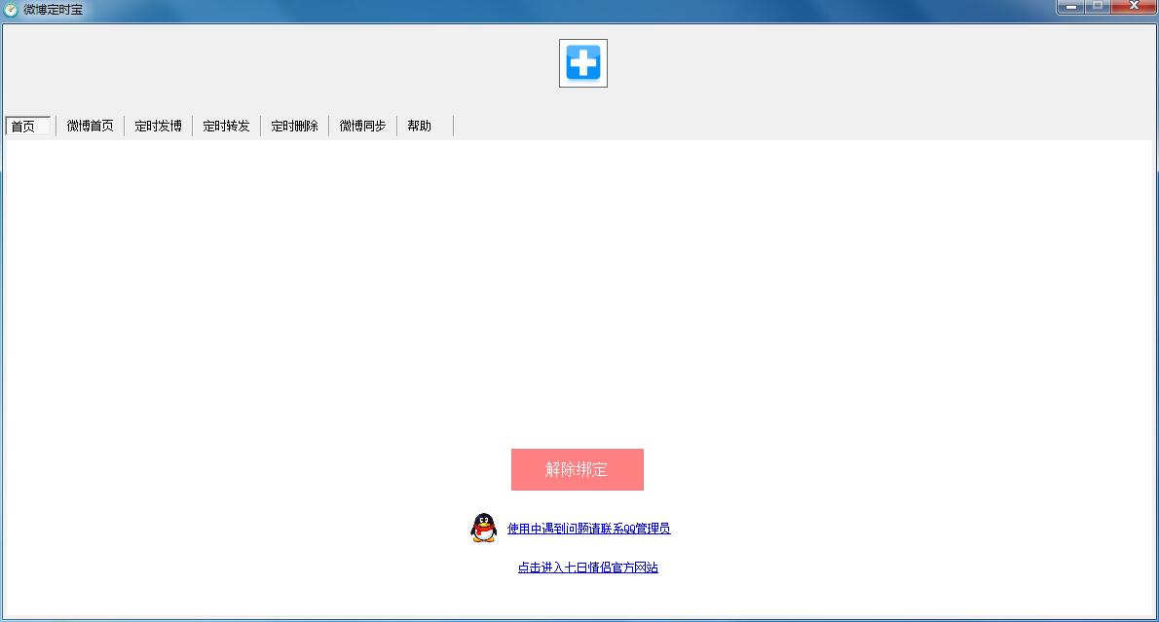Follow the 十日情侣官方网站 link
Screen dimensions: 1159x622
pos(587,567)
